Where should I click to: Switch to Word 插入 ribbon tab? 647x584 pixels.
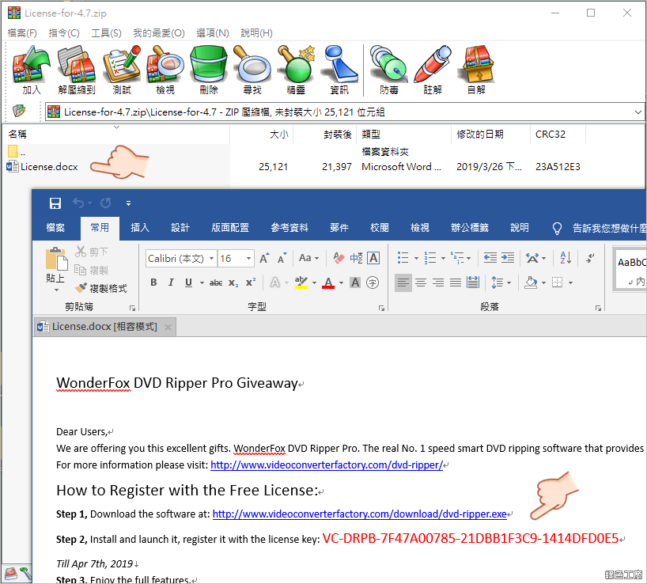pyautogui.click(x=140, y=228)
